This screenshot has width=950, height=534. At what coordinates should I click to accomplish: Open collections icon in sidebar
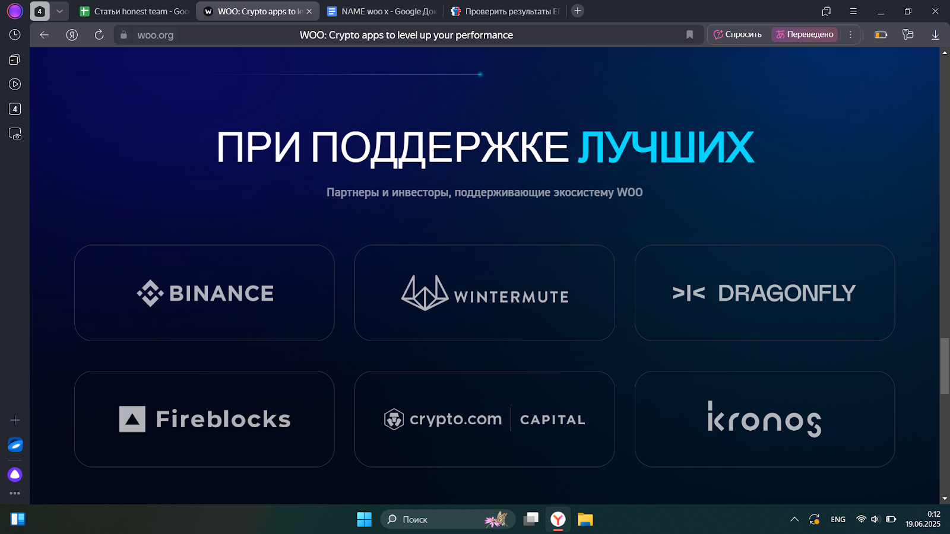(15, 59)
